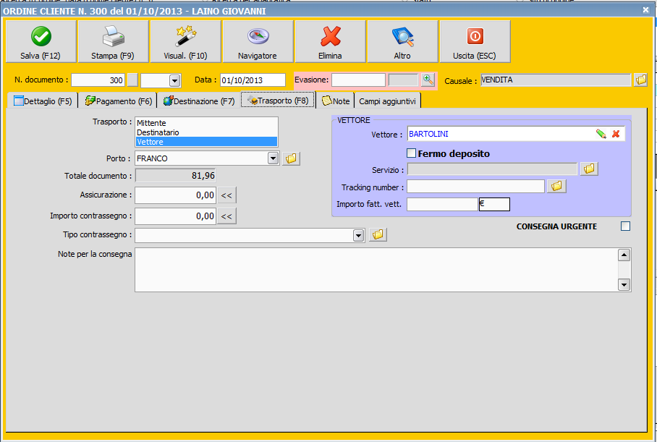Enable the Fermo deposito checkbox
The height and width of the screenshot is (442, 657).
tap(412, 153)
